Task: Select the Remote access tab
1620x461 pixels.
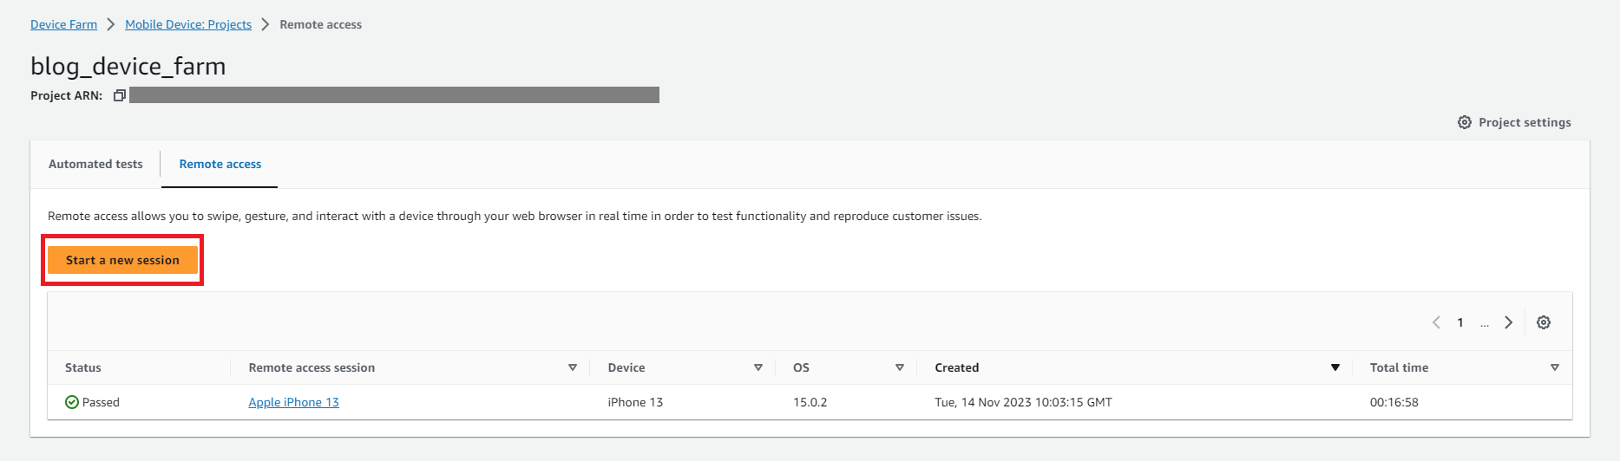Action: tap(220, 164)
